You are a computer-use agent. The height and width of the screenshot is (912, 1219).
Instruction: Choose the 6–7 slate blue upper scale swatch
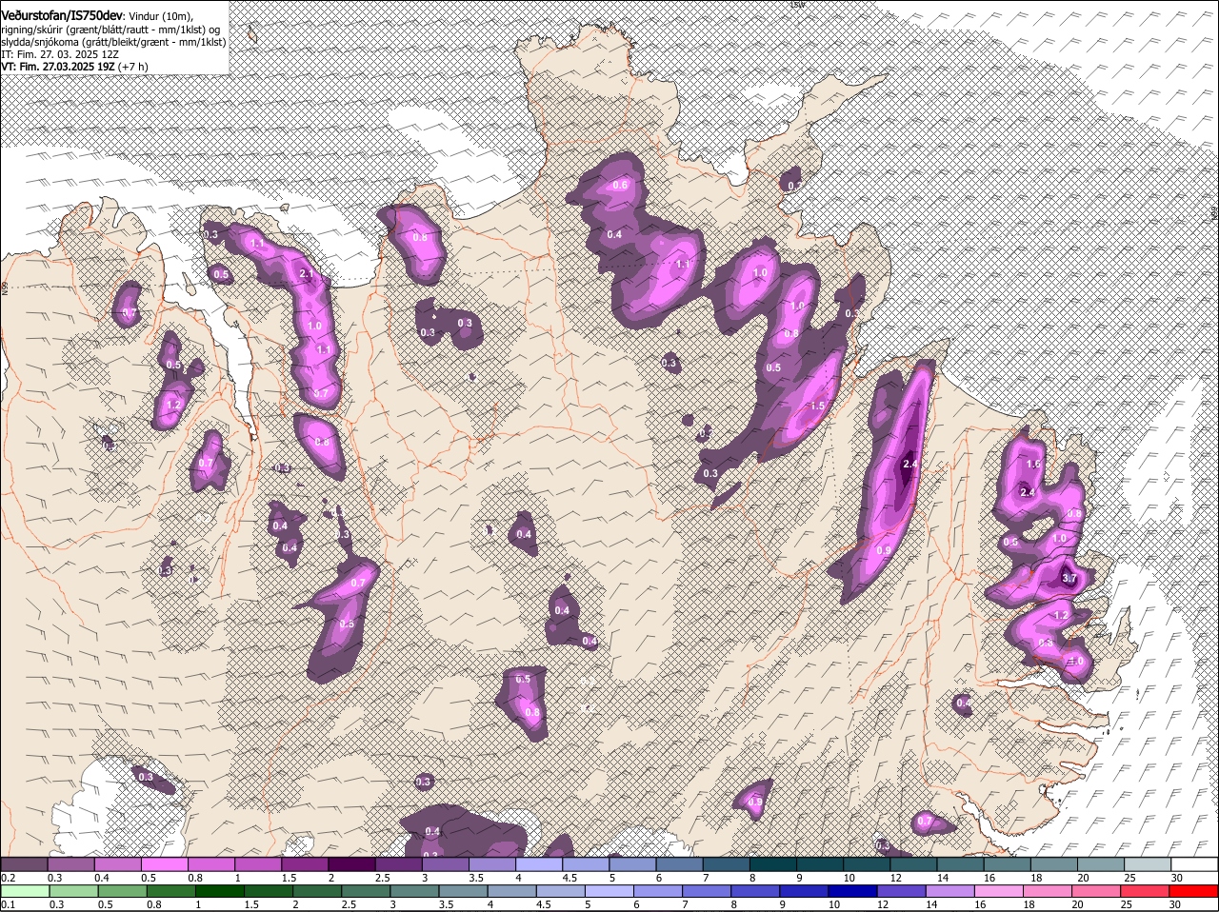point(680,864)
